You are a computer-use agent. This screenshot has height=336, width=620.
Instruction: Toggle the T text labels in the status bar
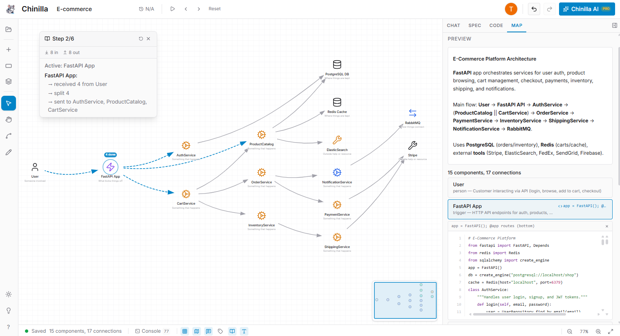244,331
